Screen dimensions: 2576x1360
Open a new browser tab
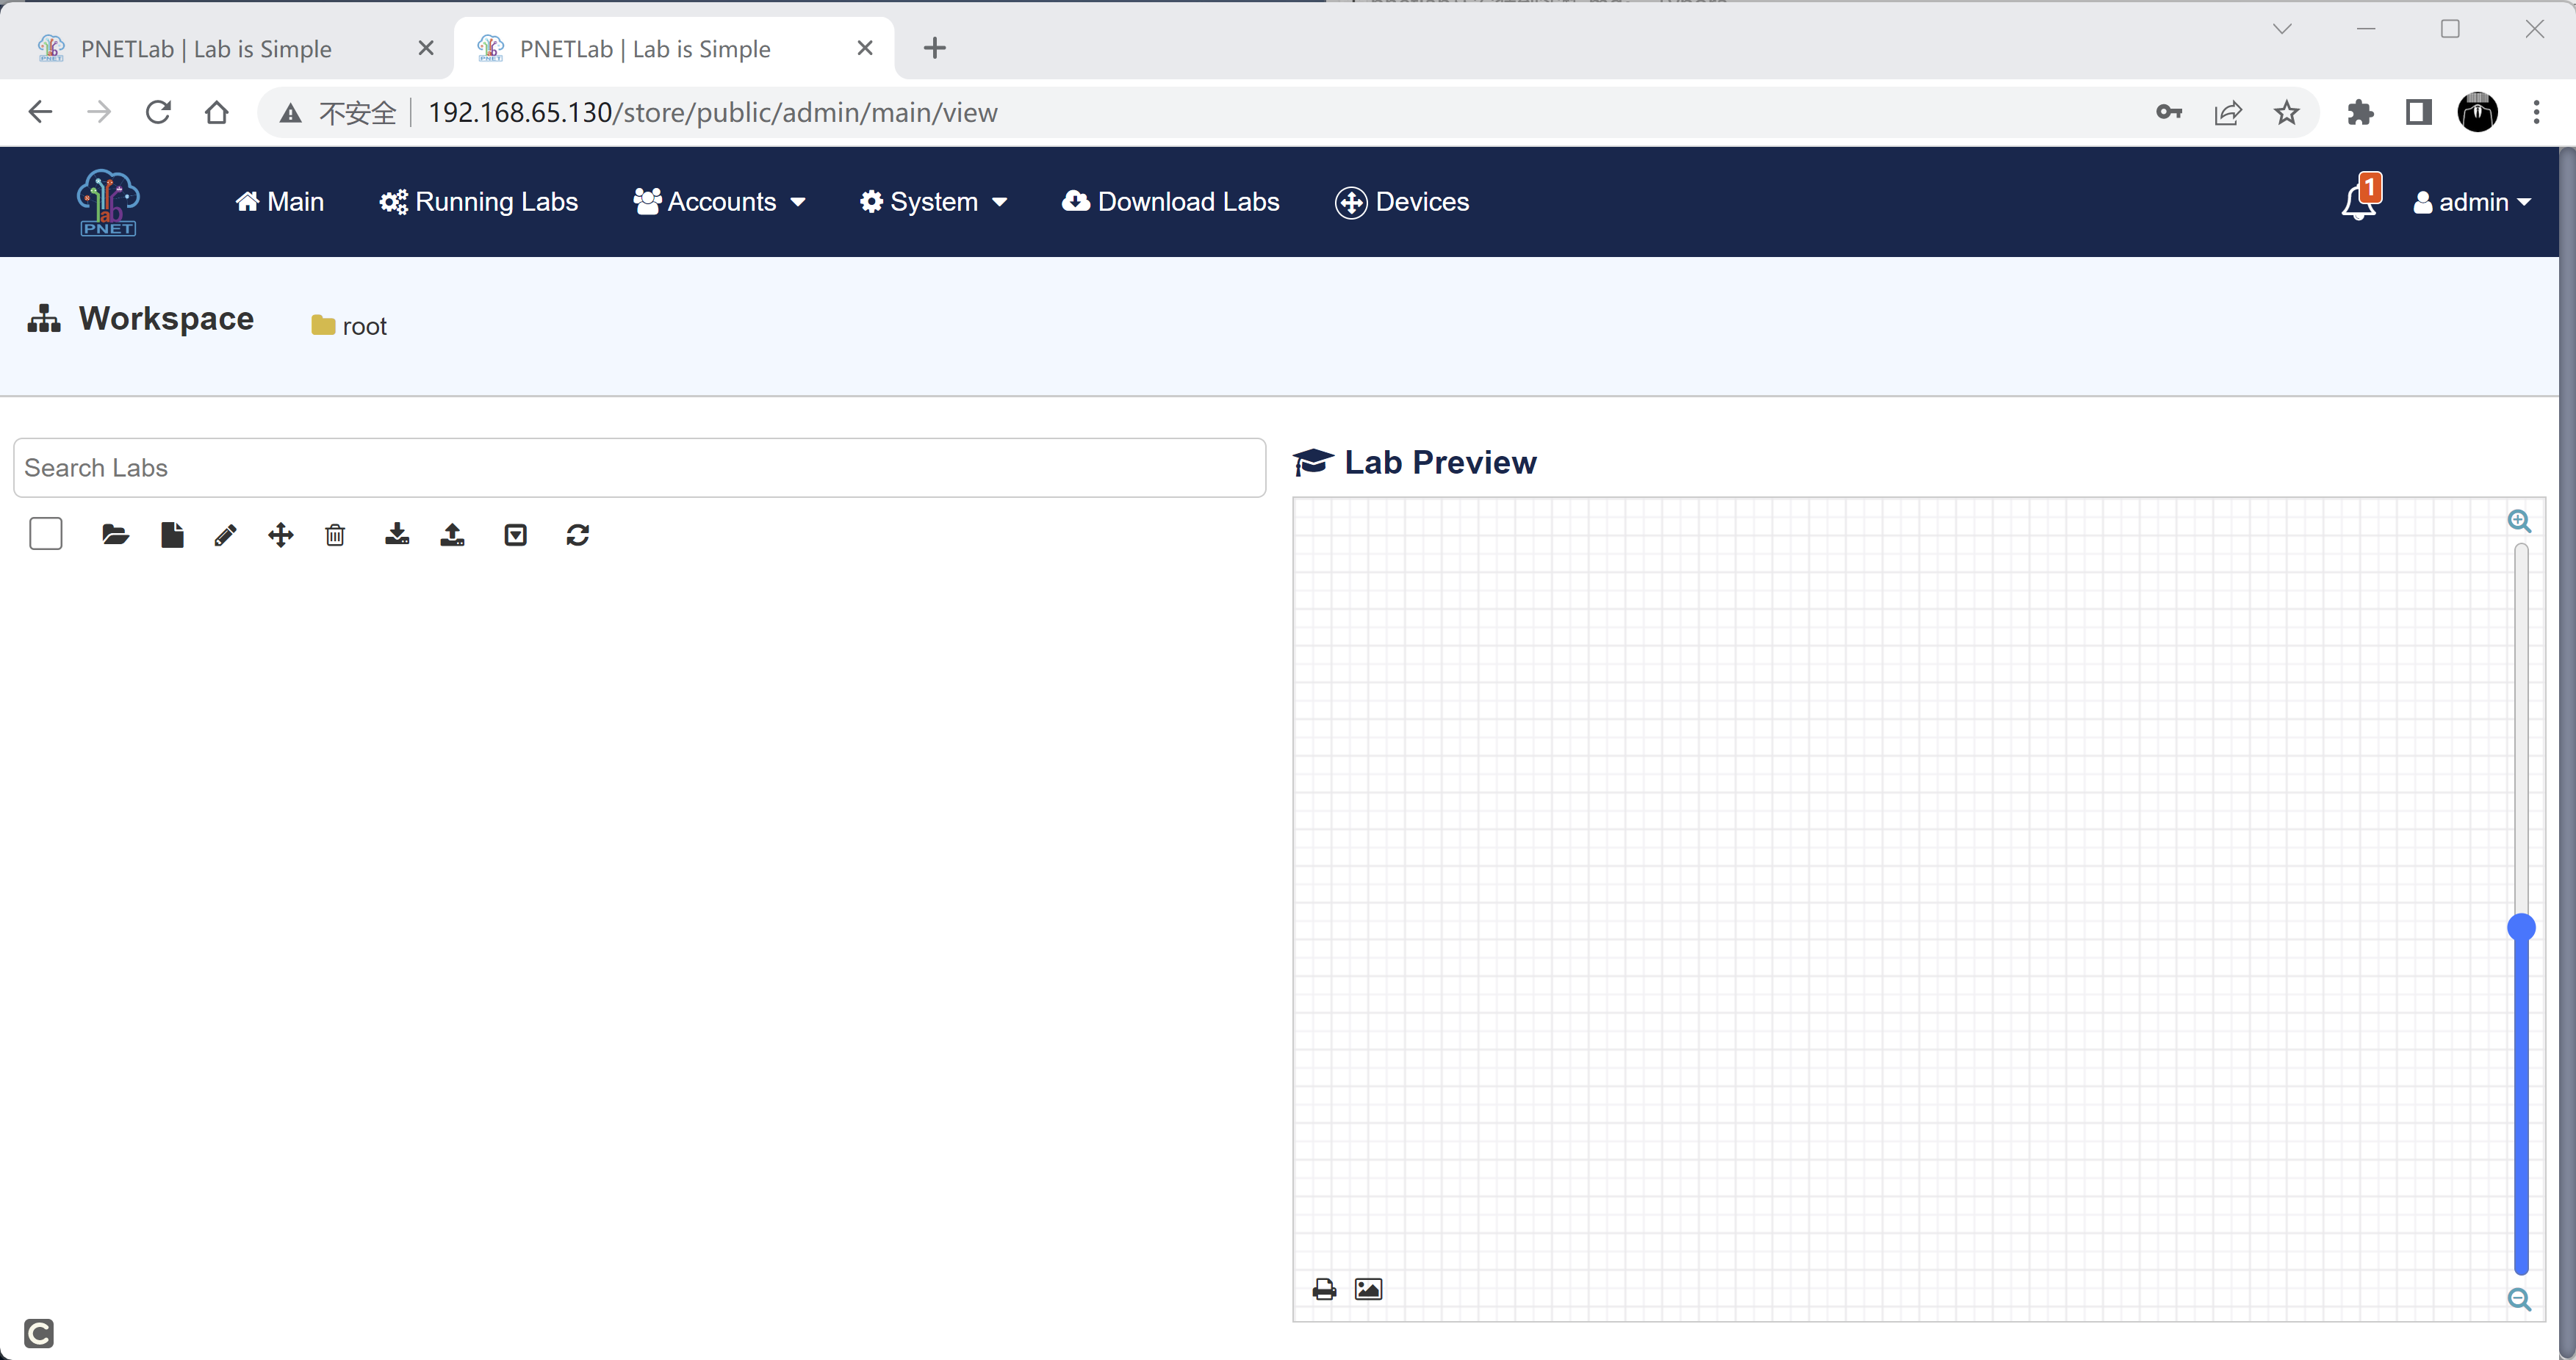click(934, 48)
